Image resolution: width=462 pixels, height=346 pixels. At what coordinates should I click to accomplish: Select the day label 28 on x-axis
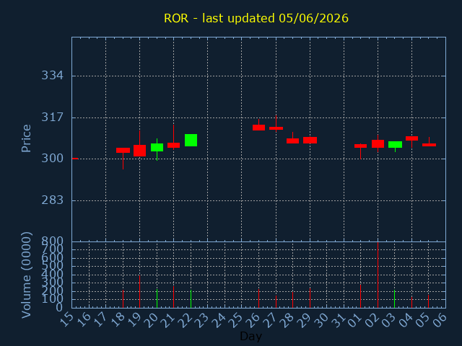[x=287, y=320]
